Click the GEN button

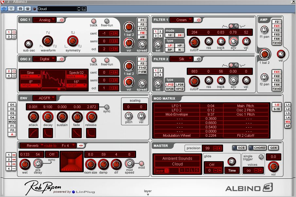[273, 148]
